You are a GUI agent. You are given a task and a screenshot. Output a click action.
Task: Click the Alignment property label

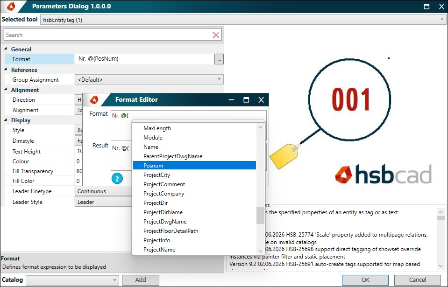[25, 110]
